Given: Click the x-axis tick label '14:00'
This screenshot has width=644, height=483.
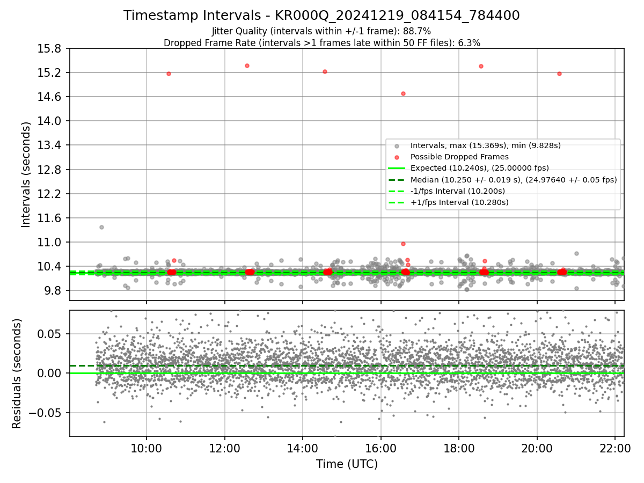Looking at the screenshot, I should pos(303,448).
